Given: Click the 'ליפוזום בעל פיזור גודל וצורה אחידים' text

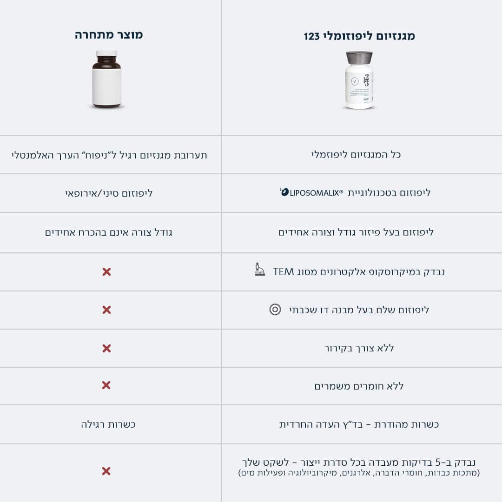Looking at the screenshot, I should [x=356, y=232].
